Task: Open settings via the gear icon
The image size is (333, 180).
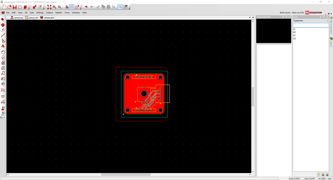Action: [x=34, y=7]
